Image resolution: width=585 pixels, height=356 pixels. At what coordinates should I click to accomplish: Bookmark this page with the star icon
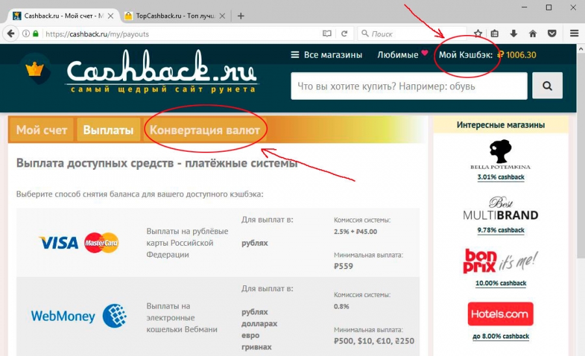pos(478,34)
